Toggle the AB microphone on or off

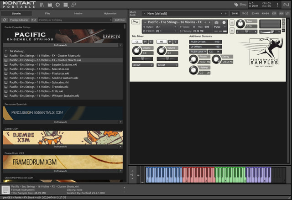pyautogui.click(x=162, y=42)
